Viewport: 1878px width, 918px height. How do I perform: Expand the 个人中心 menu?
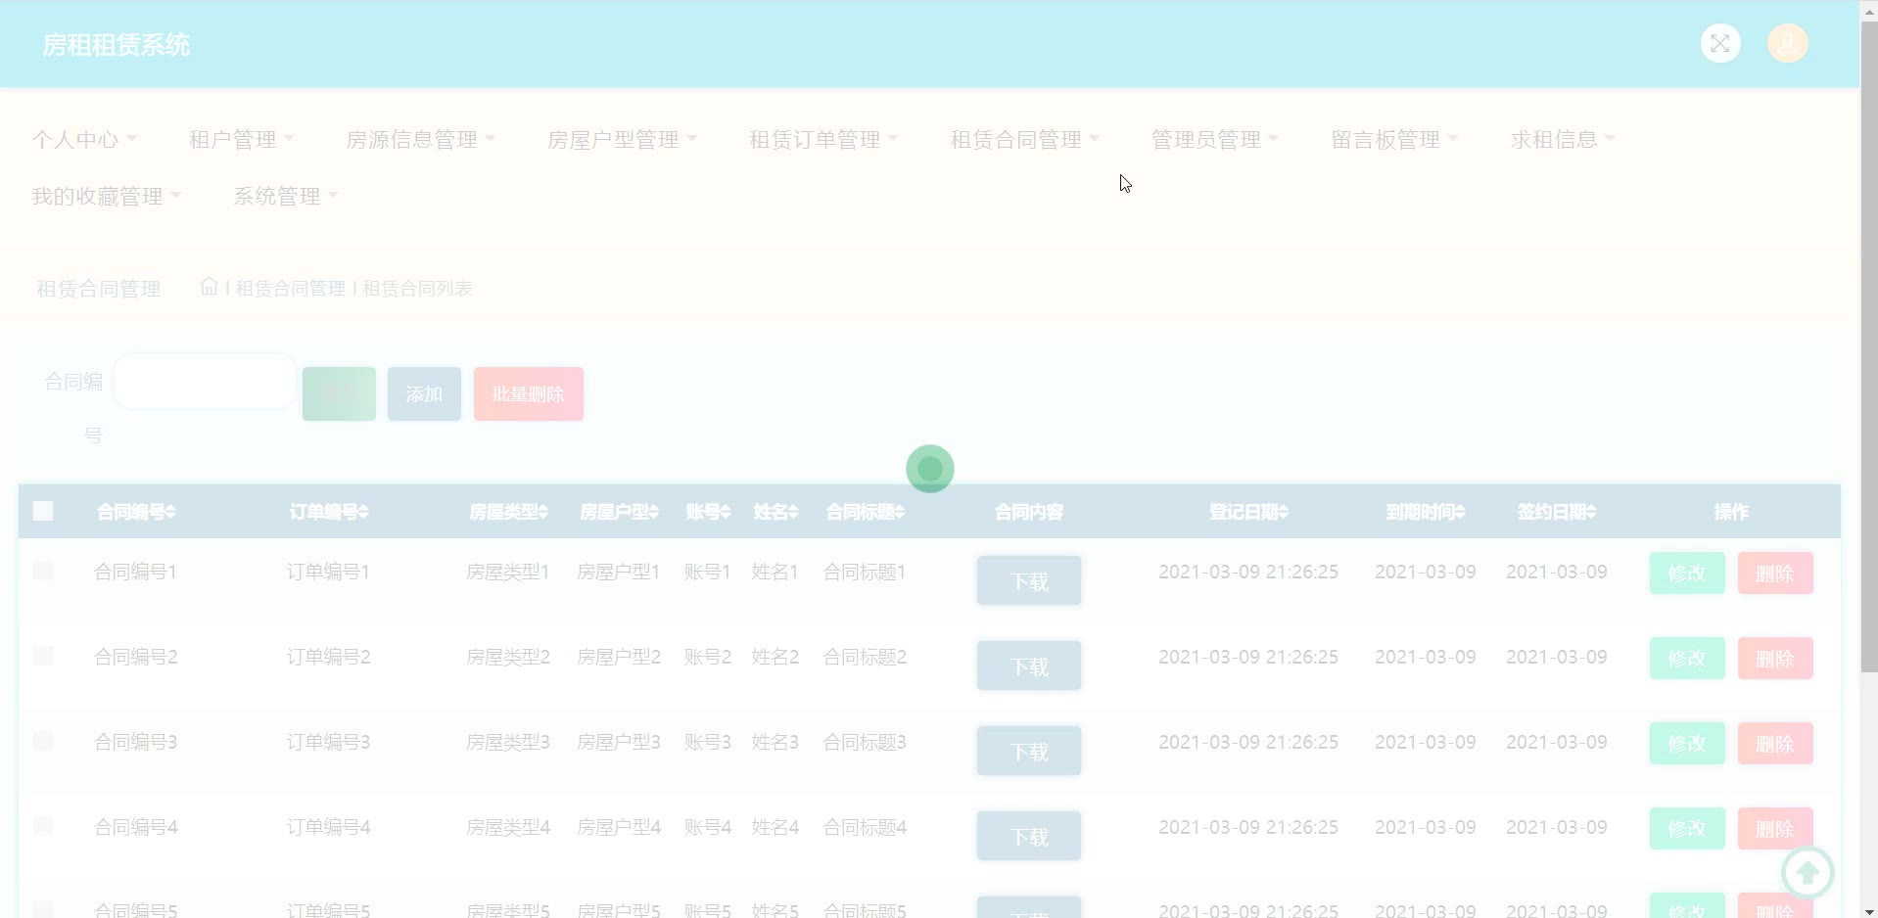point(84,140)
